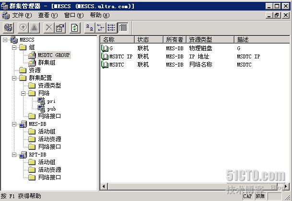The height and width of the screenshot is (201, 292).
Task: Click the MES-DB node server icon
Action: click(x=23, y=124)
